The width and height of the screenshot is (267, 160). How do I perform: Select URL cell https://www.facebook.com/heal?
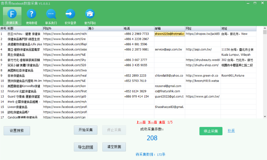(65, 76)
